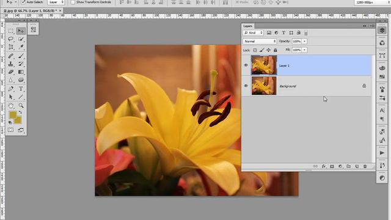The image size is (391, 220).
Task: Select the Layer 1 thumbnail
Action: tap(264, 65)
